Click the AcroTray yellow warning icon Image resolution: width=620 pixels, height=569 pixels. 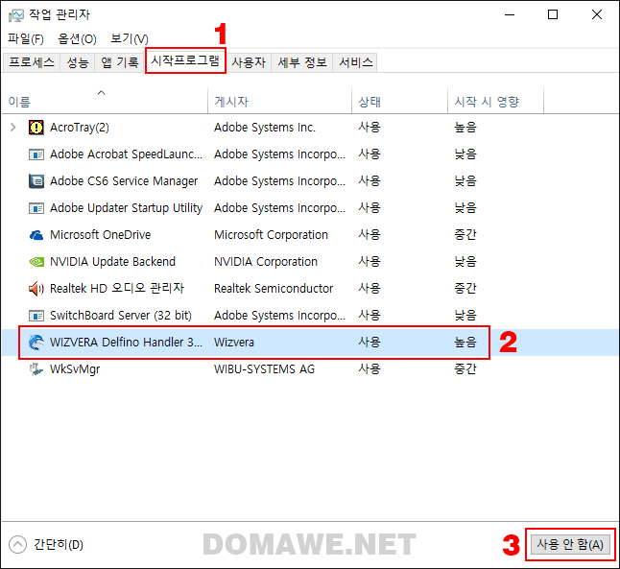[x=36, y=128]
